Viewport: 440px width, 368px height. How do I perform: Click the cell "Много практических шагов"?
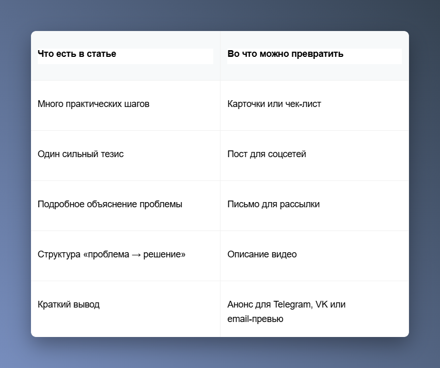[x=125, y=105]
